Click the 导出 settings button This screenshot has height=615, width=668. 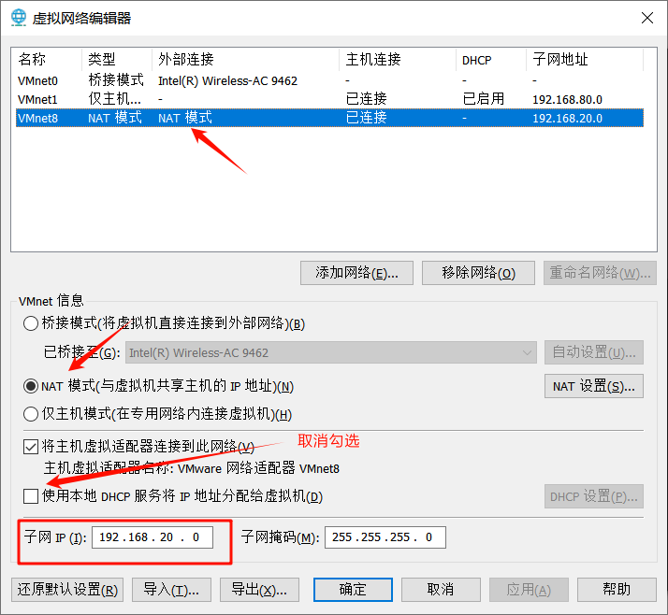pyautogui.click(x=259, y=590)
